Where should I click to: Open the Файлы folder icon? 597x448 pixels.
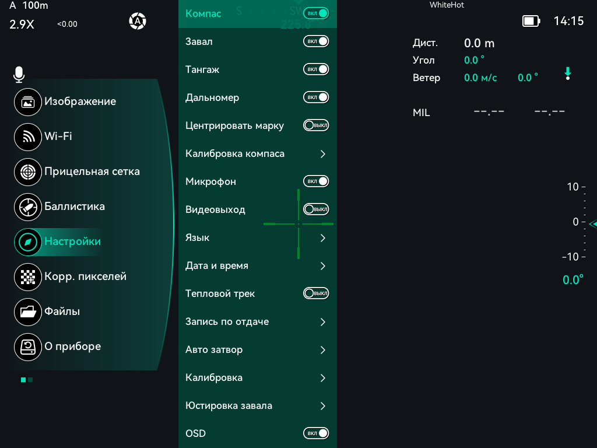28,312
